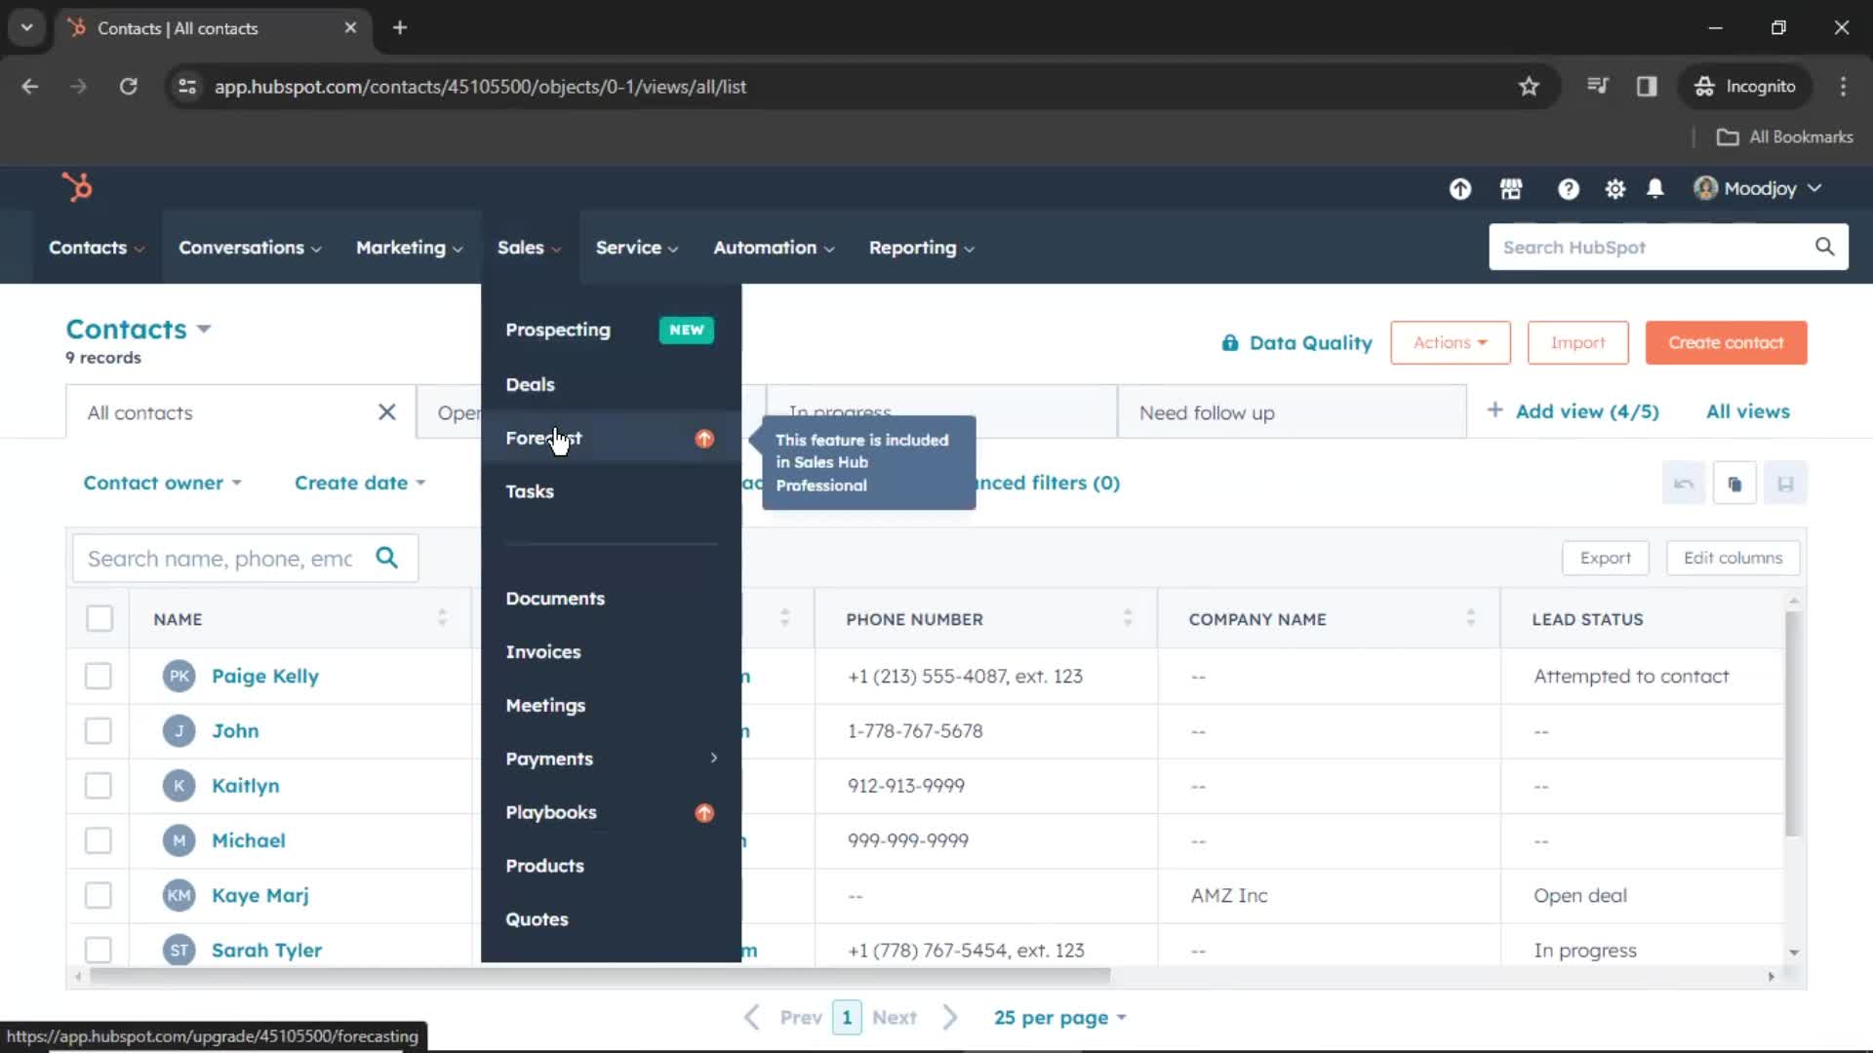This screenshot has height=1053, width=1873.
Task: Open the HubSpot marketplace icon
Action: pos(1511,189)
